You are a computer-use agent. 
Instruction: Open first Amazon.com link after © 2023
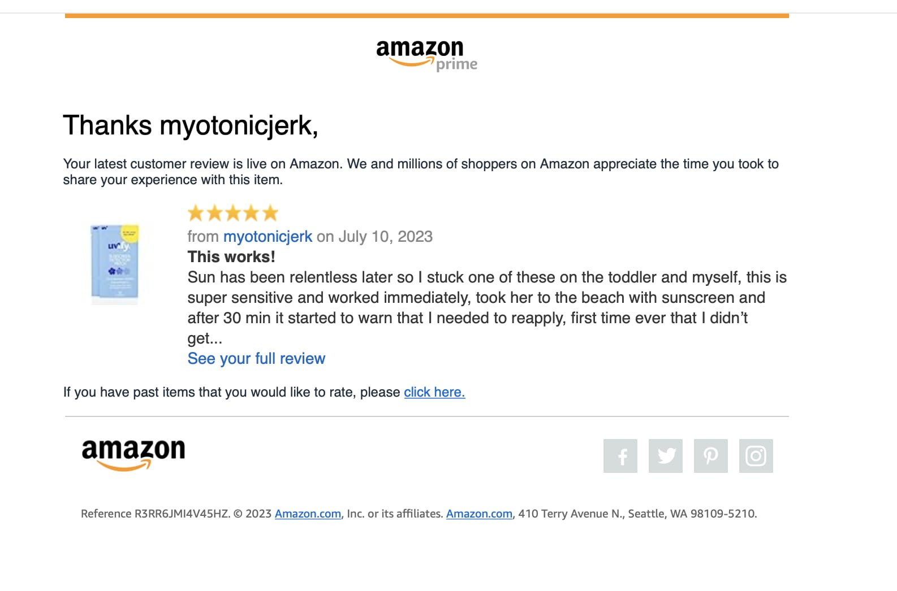point(308,514)
